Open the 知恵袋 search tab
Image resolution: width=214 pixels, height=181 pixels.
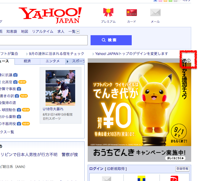click(x=12, y=32)
